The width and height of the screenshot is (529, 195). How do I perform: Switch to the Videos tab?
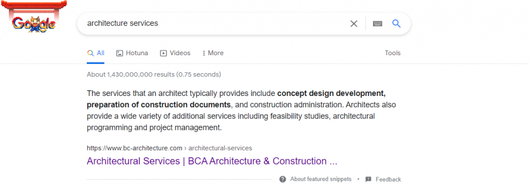tap(175, 53)
